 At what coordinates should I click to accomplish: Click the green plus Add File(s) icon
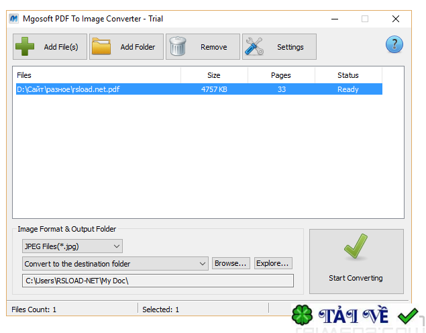click(25, 46)
